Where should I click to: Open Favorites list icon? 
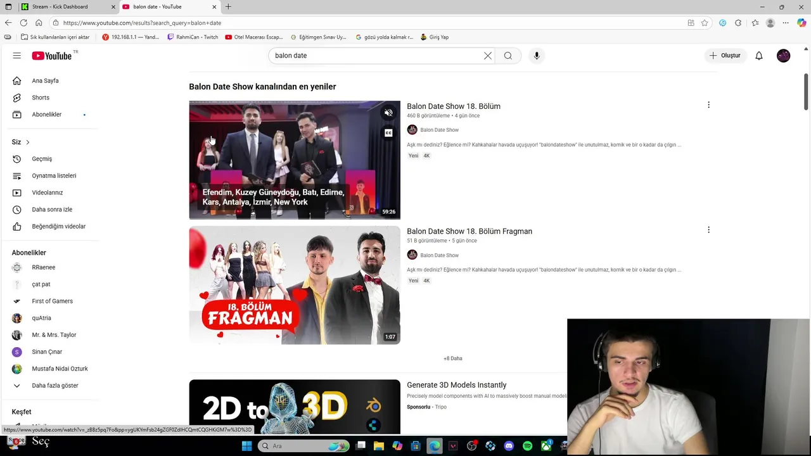(755, 23)
